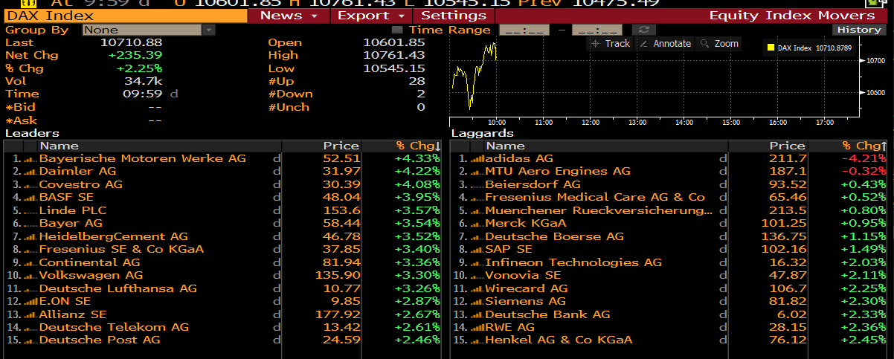
Task: Sort Leaders by Name column header
Action: click(x=59, y=146)
